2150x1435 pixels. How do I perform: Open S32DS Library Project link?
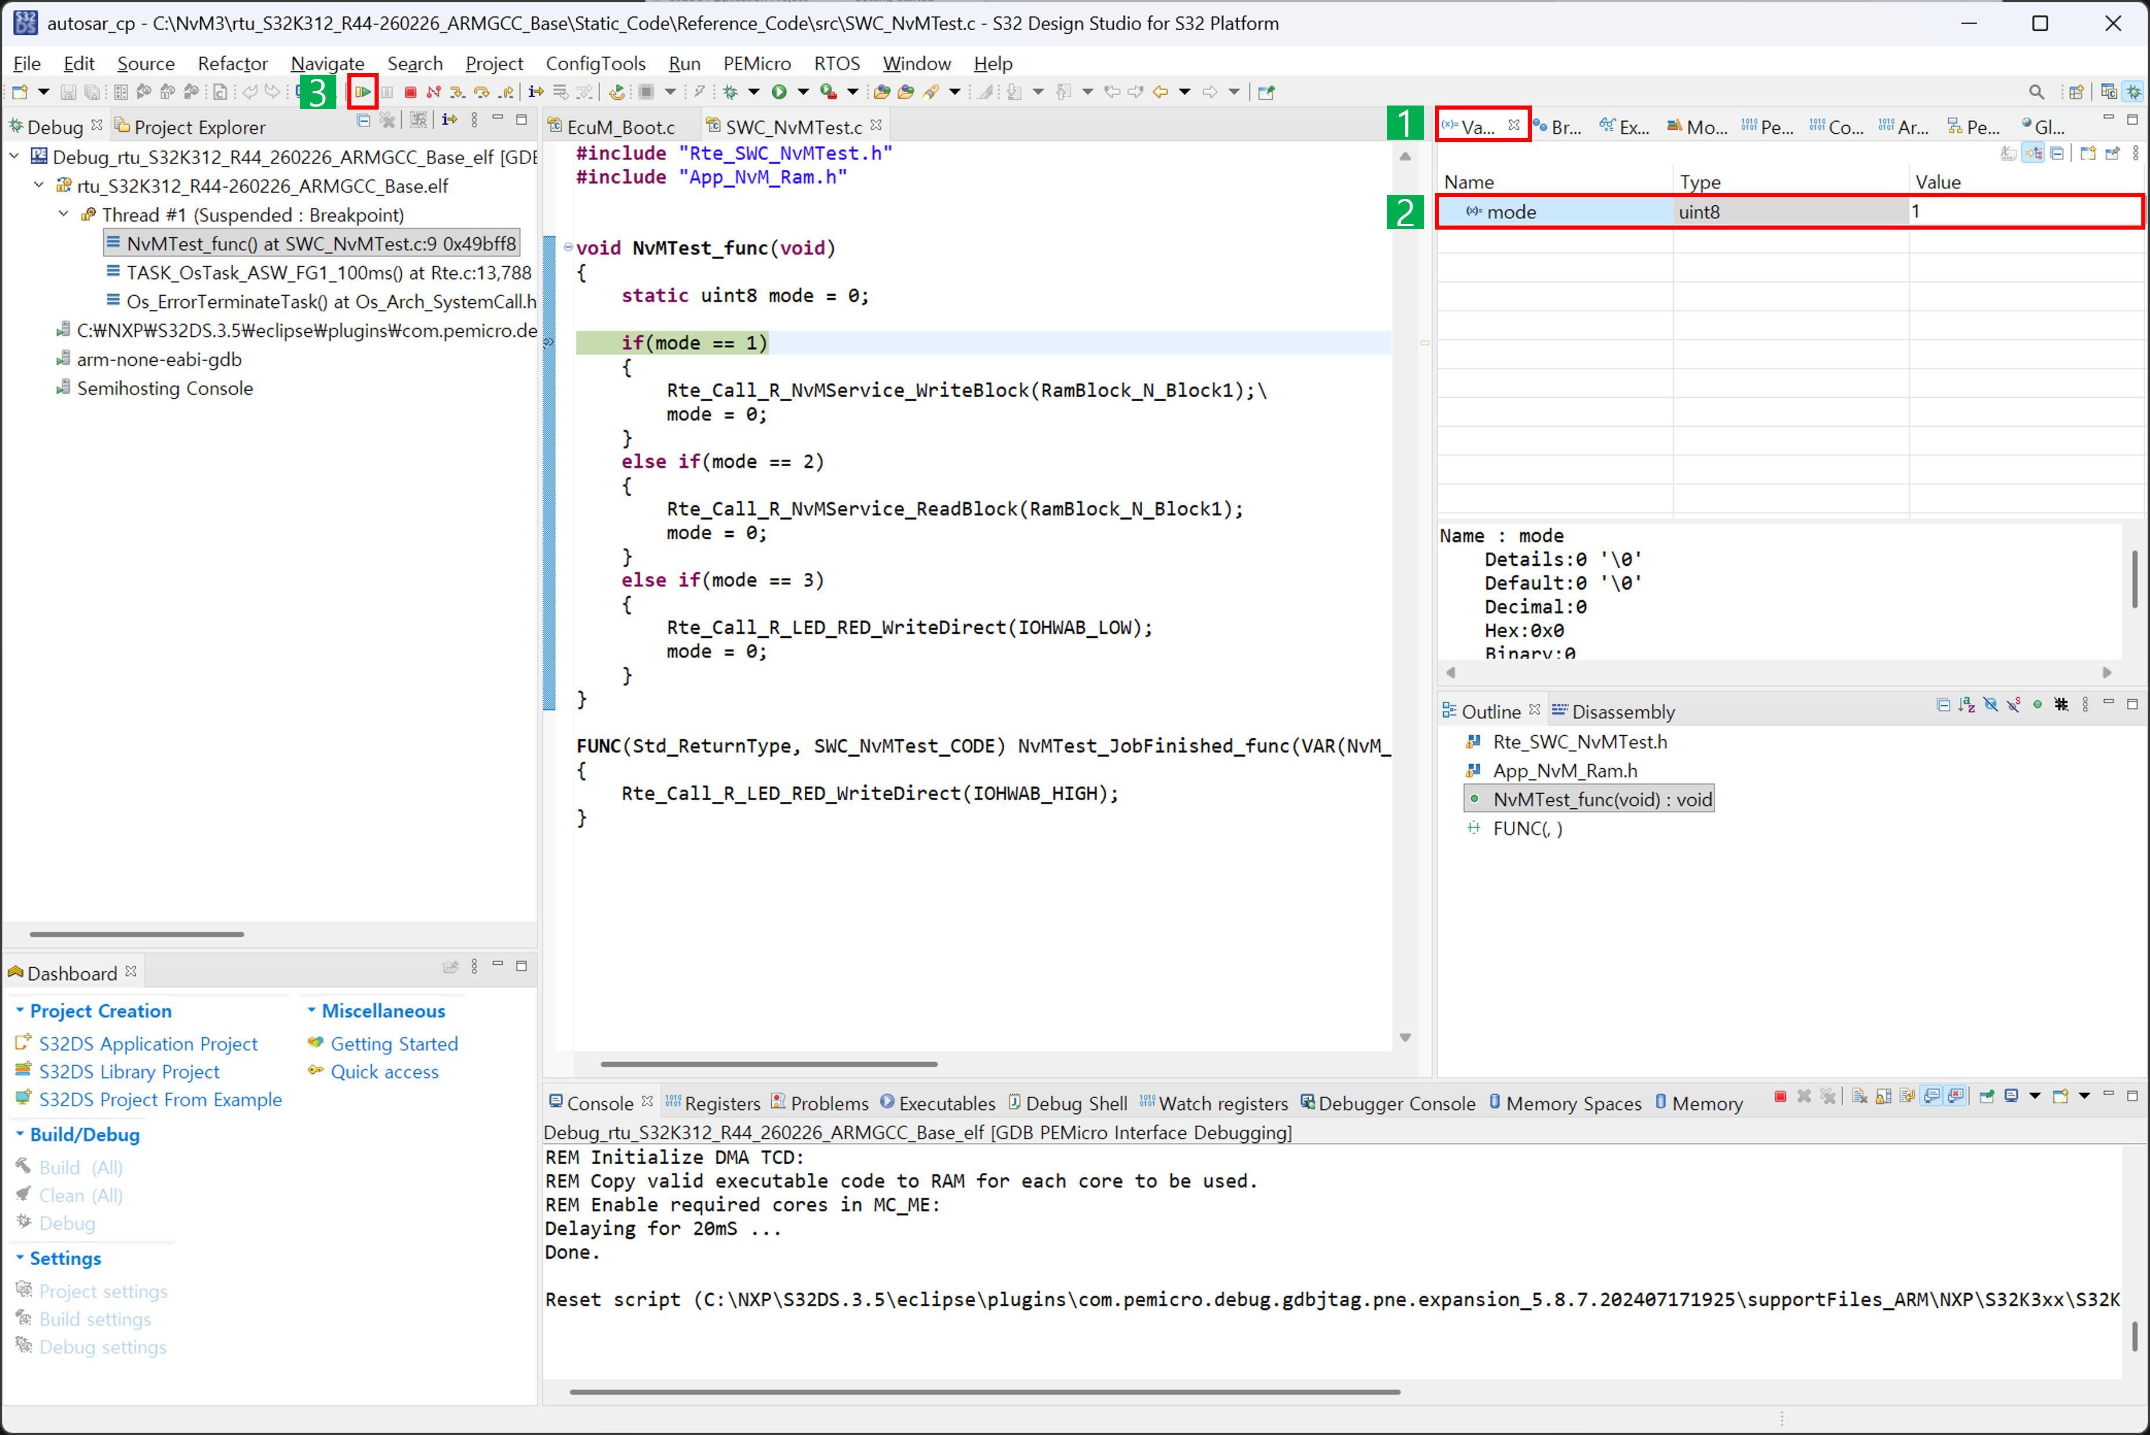129,1071
